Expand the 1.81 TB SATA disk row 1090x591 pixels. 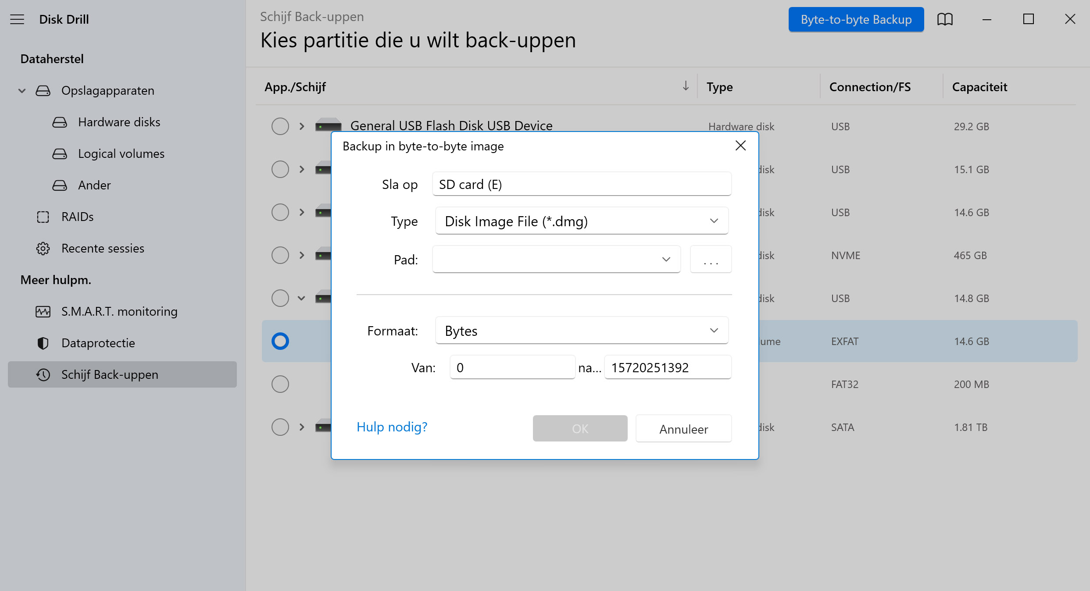pyautogui.click(x=302, y=427)
